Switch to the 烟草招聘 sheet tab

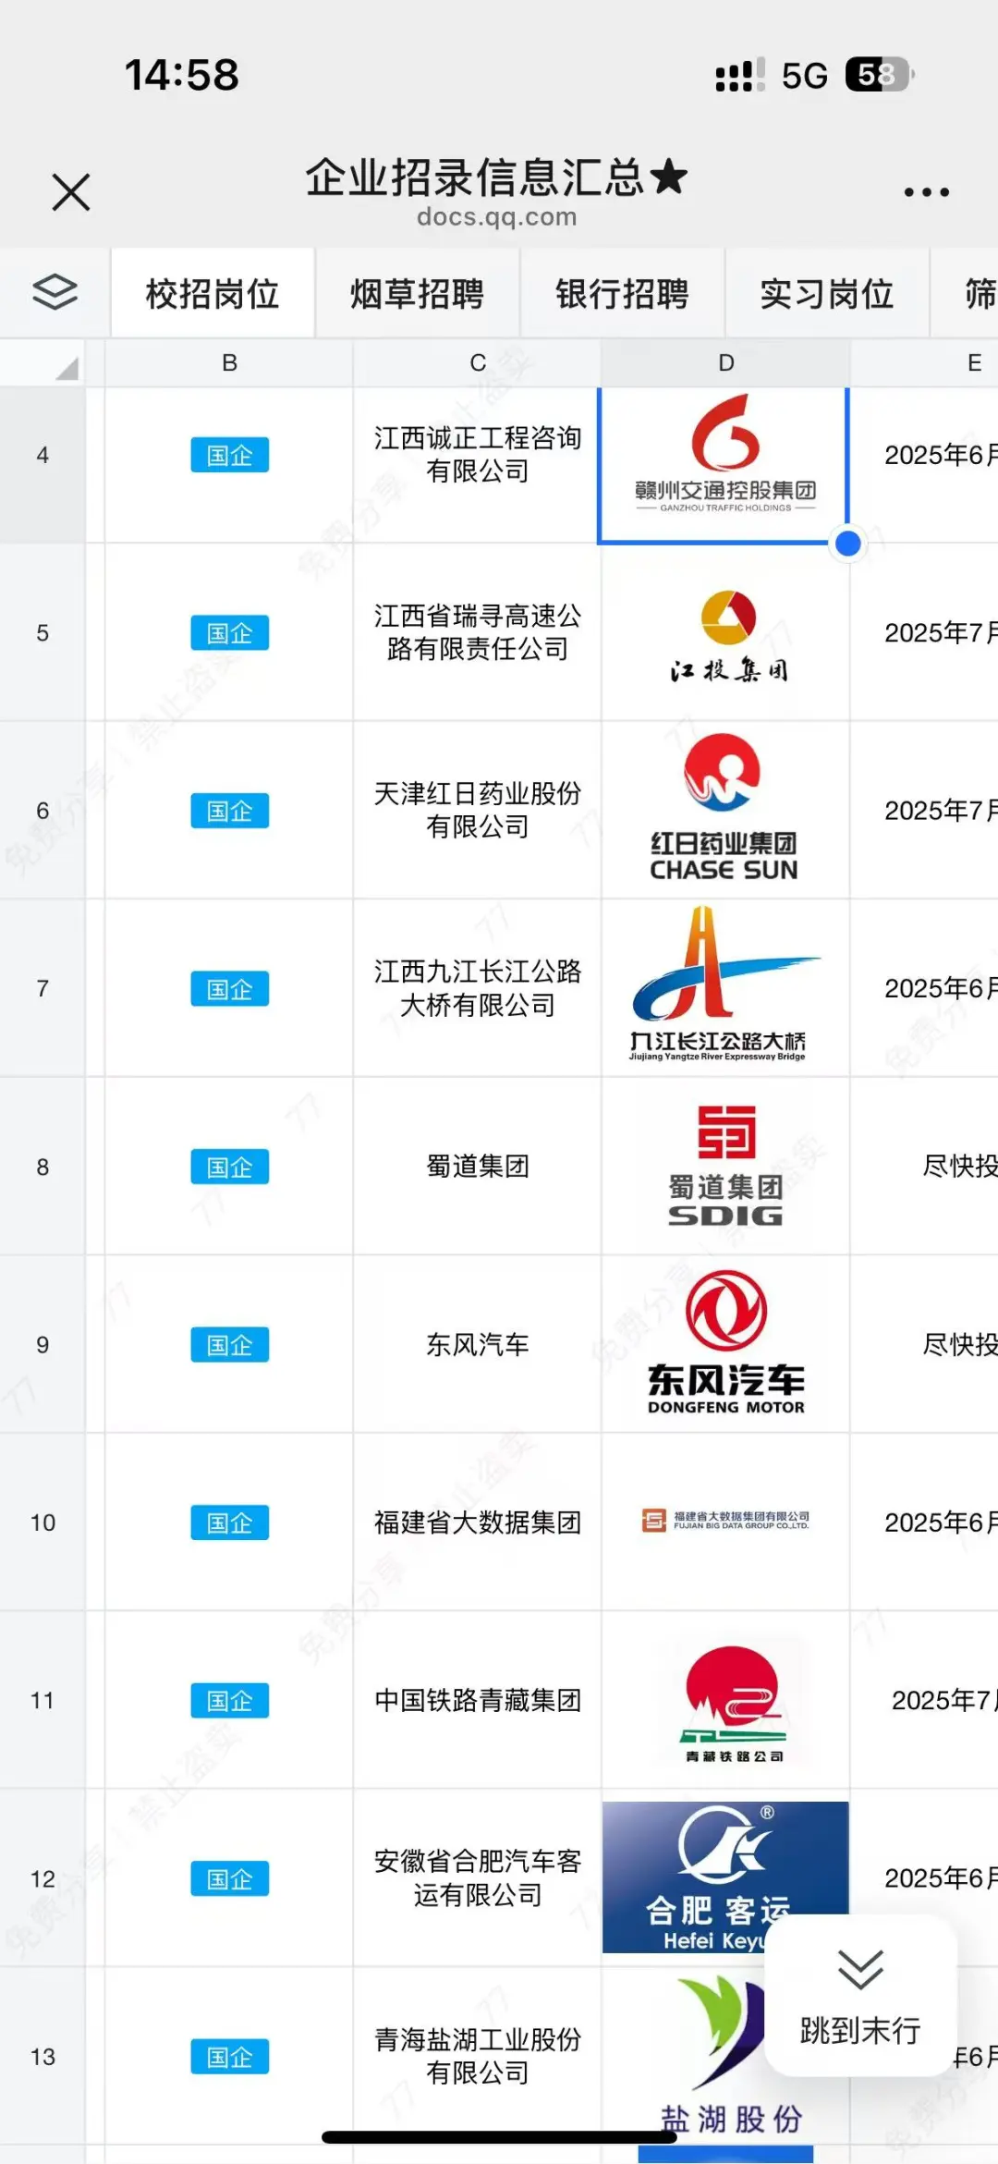point(418,294)
